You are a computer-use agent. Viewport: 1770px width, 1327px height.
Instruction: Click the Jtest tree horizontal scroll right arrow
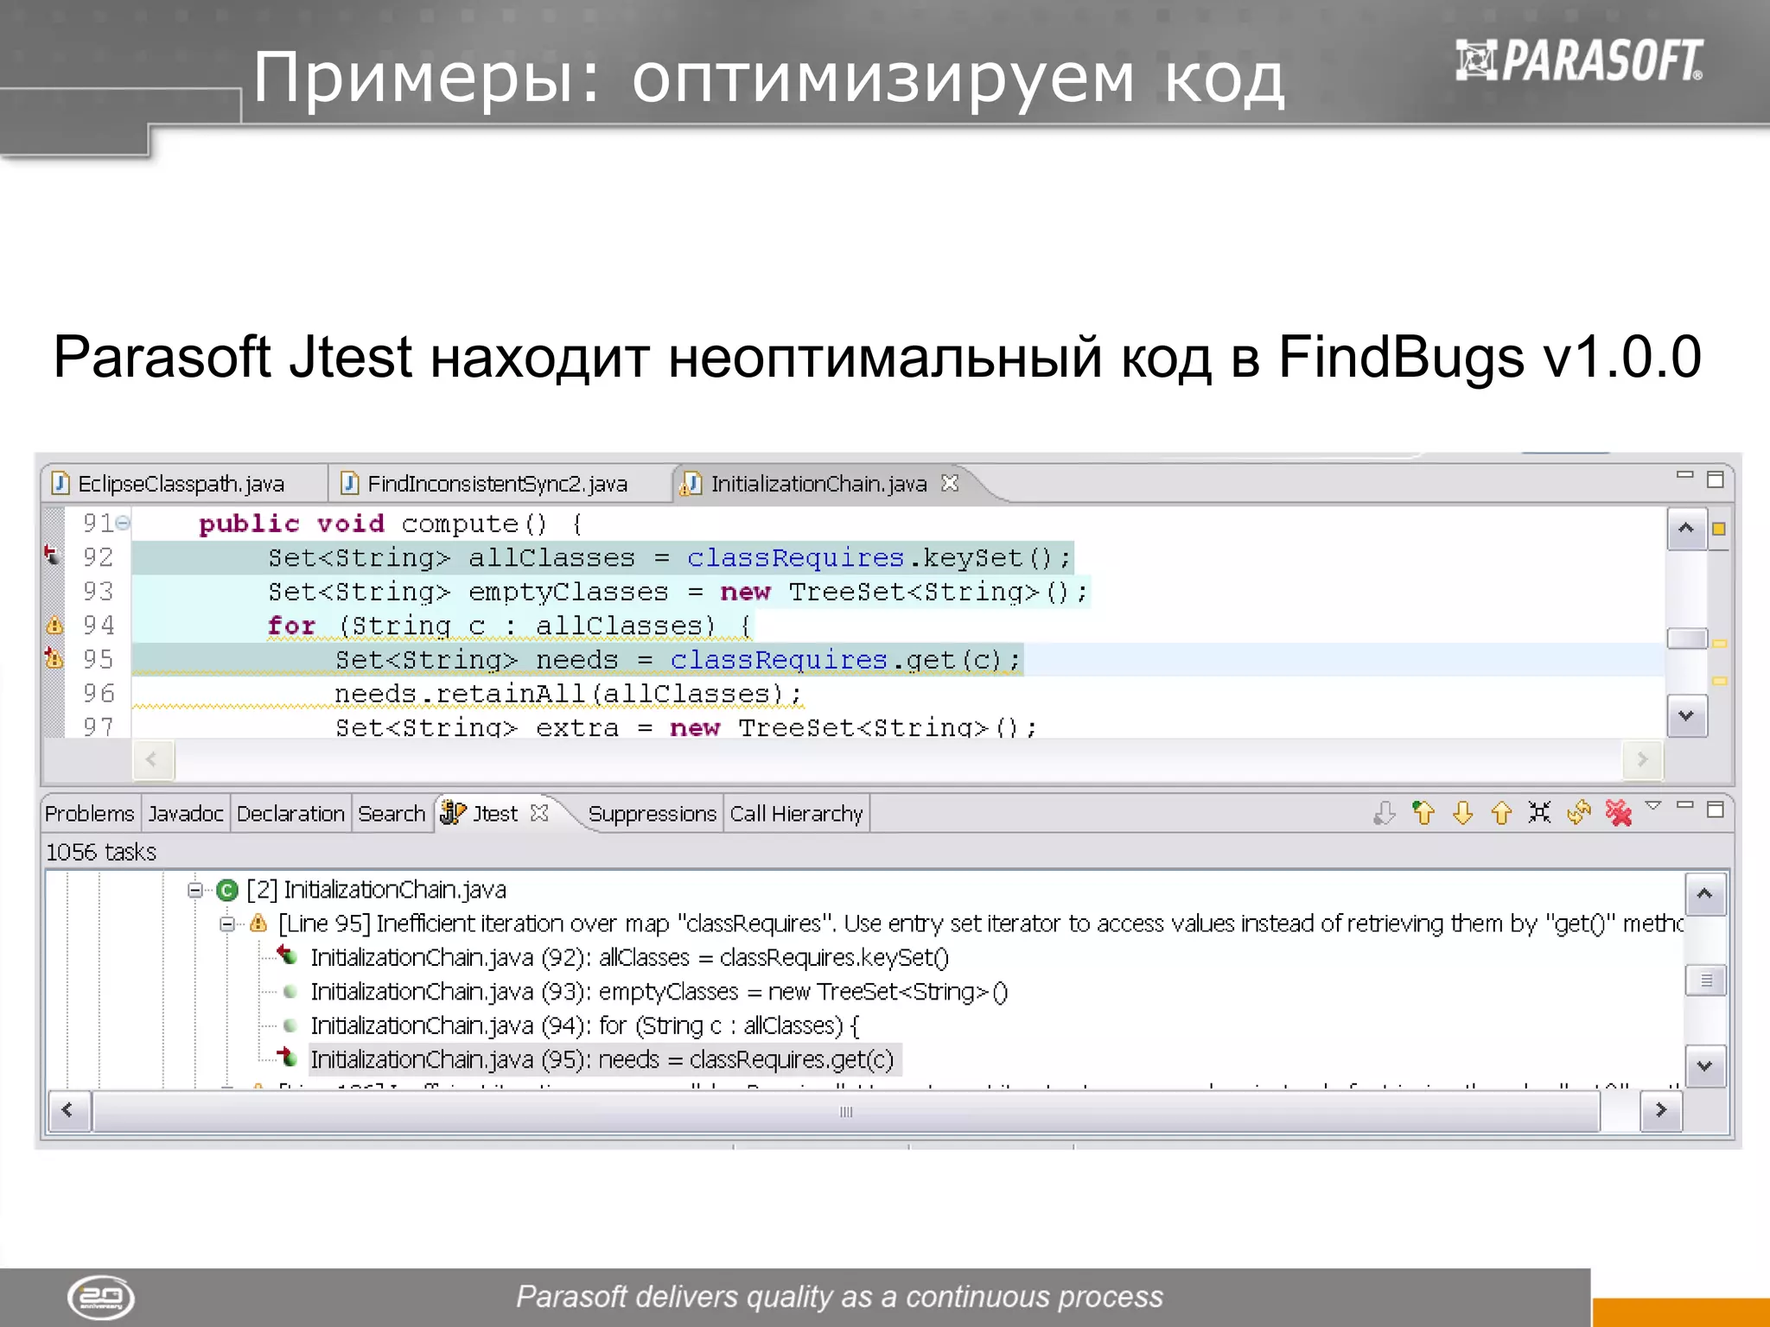[x=1660, y=1110]
